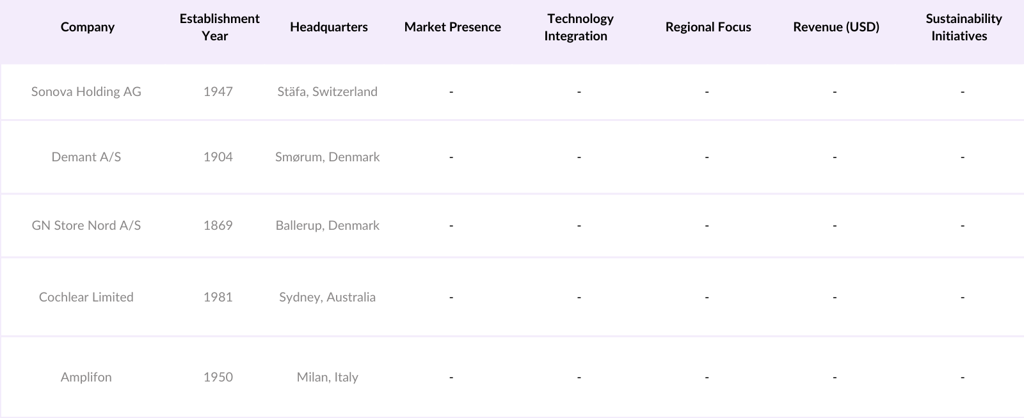The image size is (1024, 418).
Task: Select the Cochlear Limited company cell
Action: click(86, 297)
